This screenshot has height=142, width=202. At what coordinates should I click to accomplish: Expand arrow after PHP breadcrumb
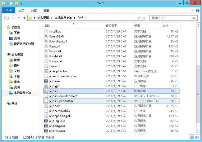86,18
